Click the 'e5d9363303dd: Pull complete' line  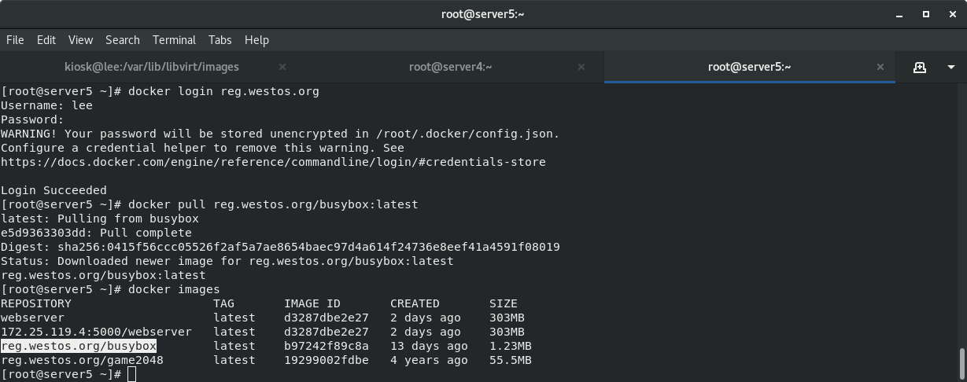[x=96, y=233]
